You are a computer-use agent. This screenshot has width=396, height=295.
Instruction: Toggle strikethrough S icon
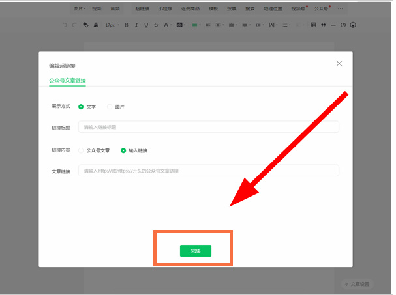tap(156, 25)
